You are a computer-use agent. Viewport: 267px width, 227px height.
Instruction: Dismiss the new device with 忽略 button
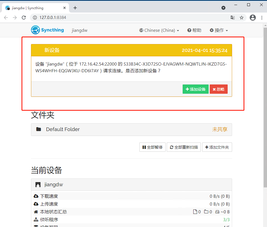pyautogui.click(x=219, y=89)
